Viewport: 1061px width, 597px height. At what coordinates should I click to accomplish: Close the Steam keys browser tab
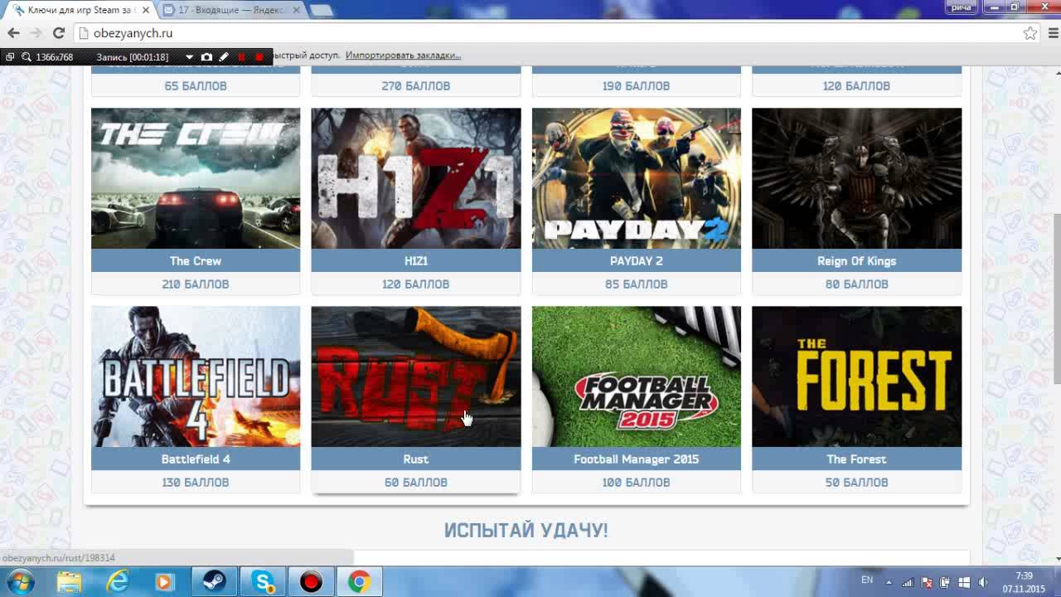pos(145,10)
